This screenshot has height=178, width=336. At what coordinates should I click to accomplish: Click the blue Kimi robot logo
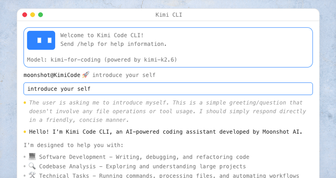click(x=41, y=40)
